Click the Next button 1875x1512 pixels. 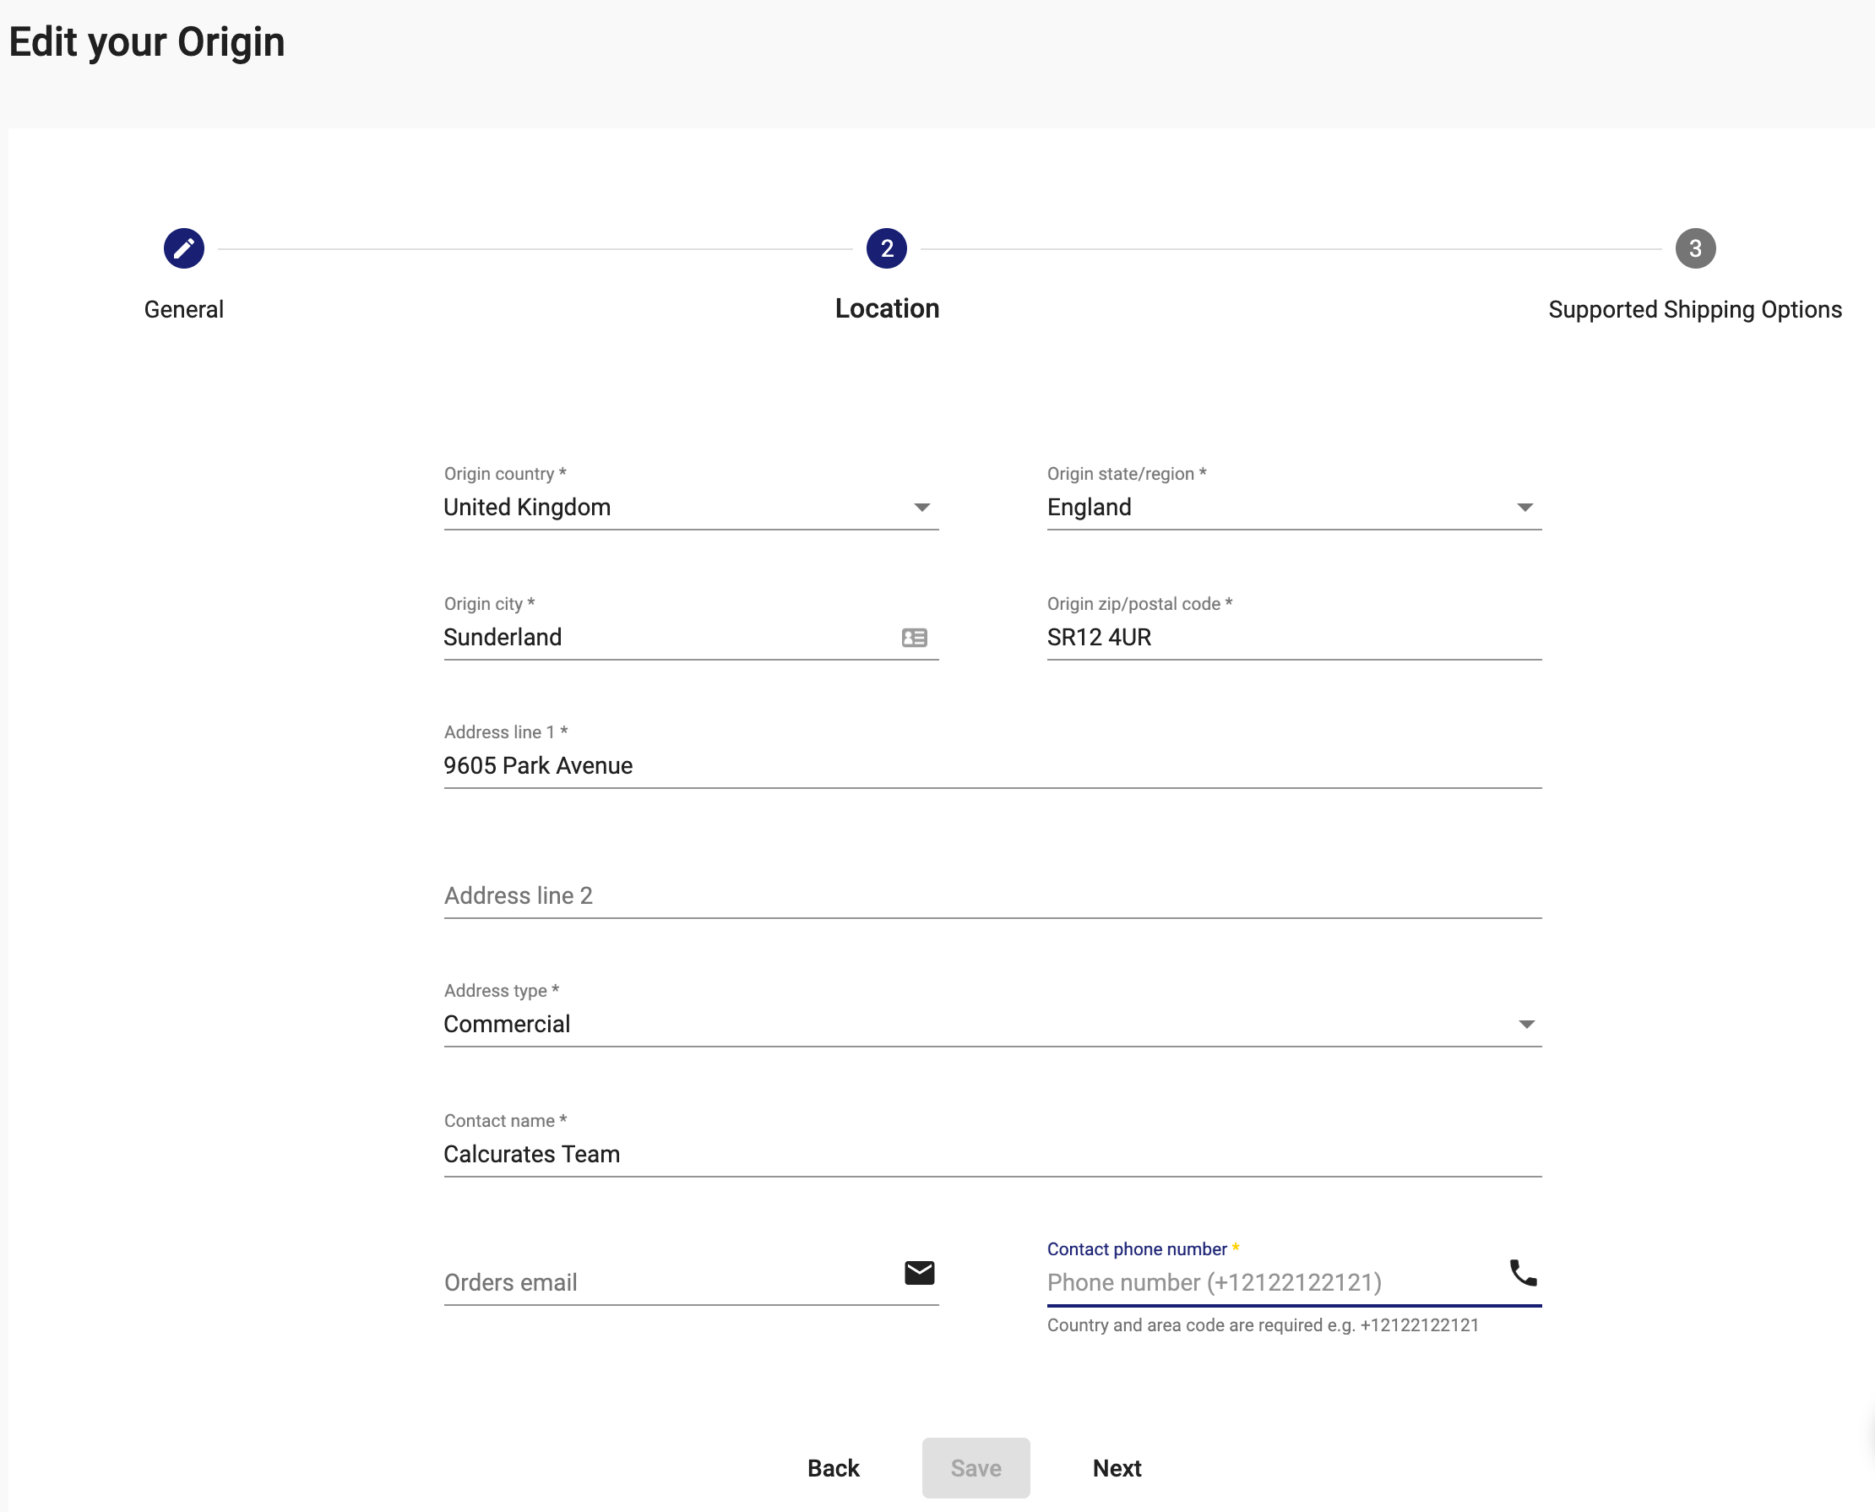pos(1117,1468)
